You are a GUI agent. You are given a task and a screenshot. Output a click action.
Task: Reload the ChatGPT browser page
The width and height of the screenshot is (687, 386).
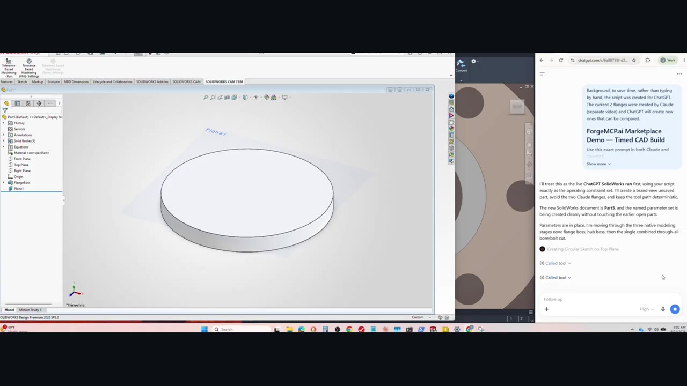tap(561, 60)
